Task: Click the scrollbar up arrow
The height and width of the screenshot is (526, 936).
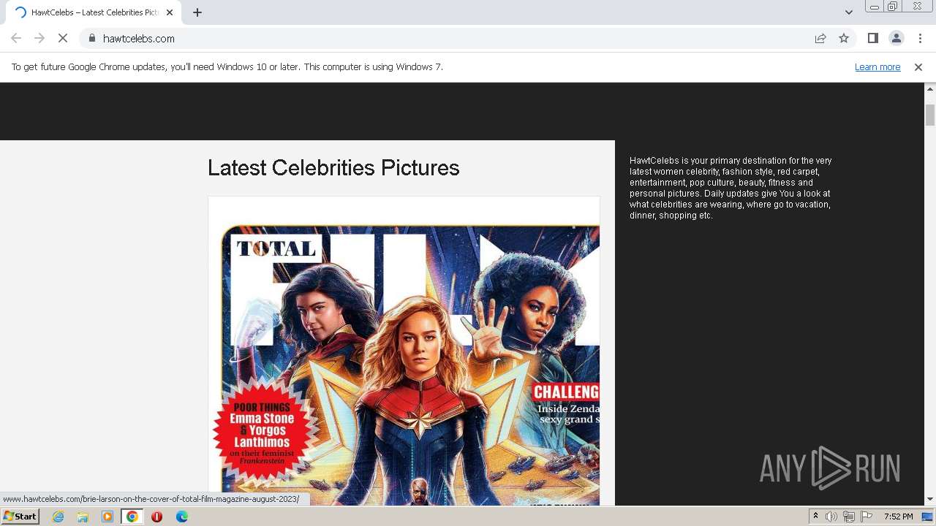Action: (930, 88)
